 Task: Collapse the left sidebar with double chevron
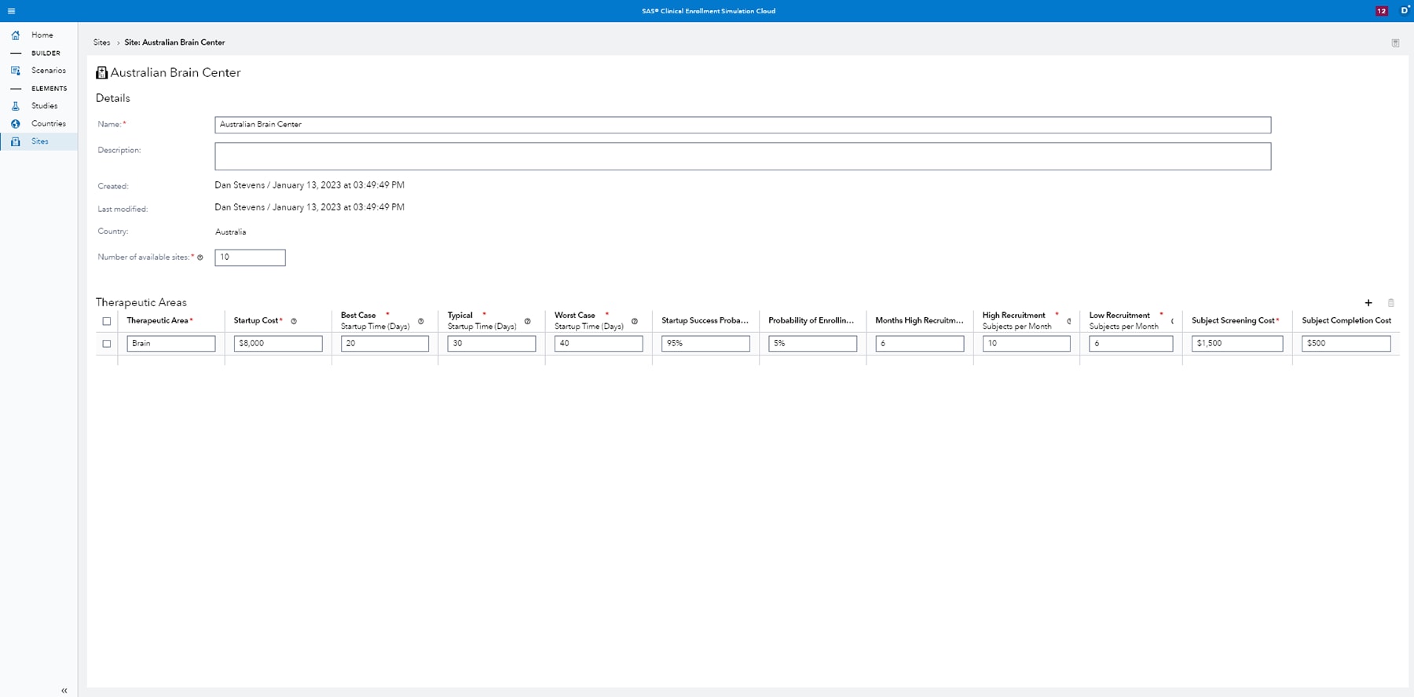[64, 691]
